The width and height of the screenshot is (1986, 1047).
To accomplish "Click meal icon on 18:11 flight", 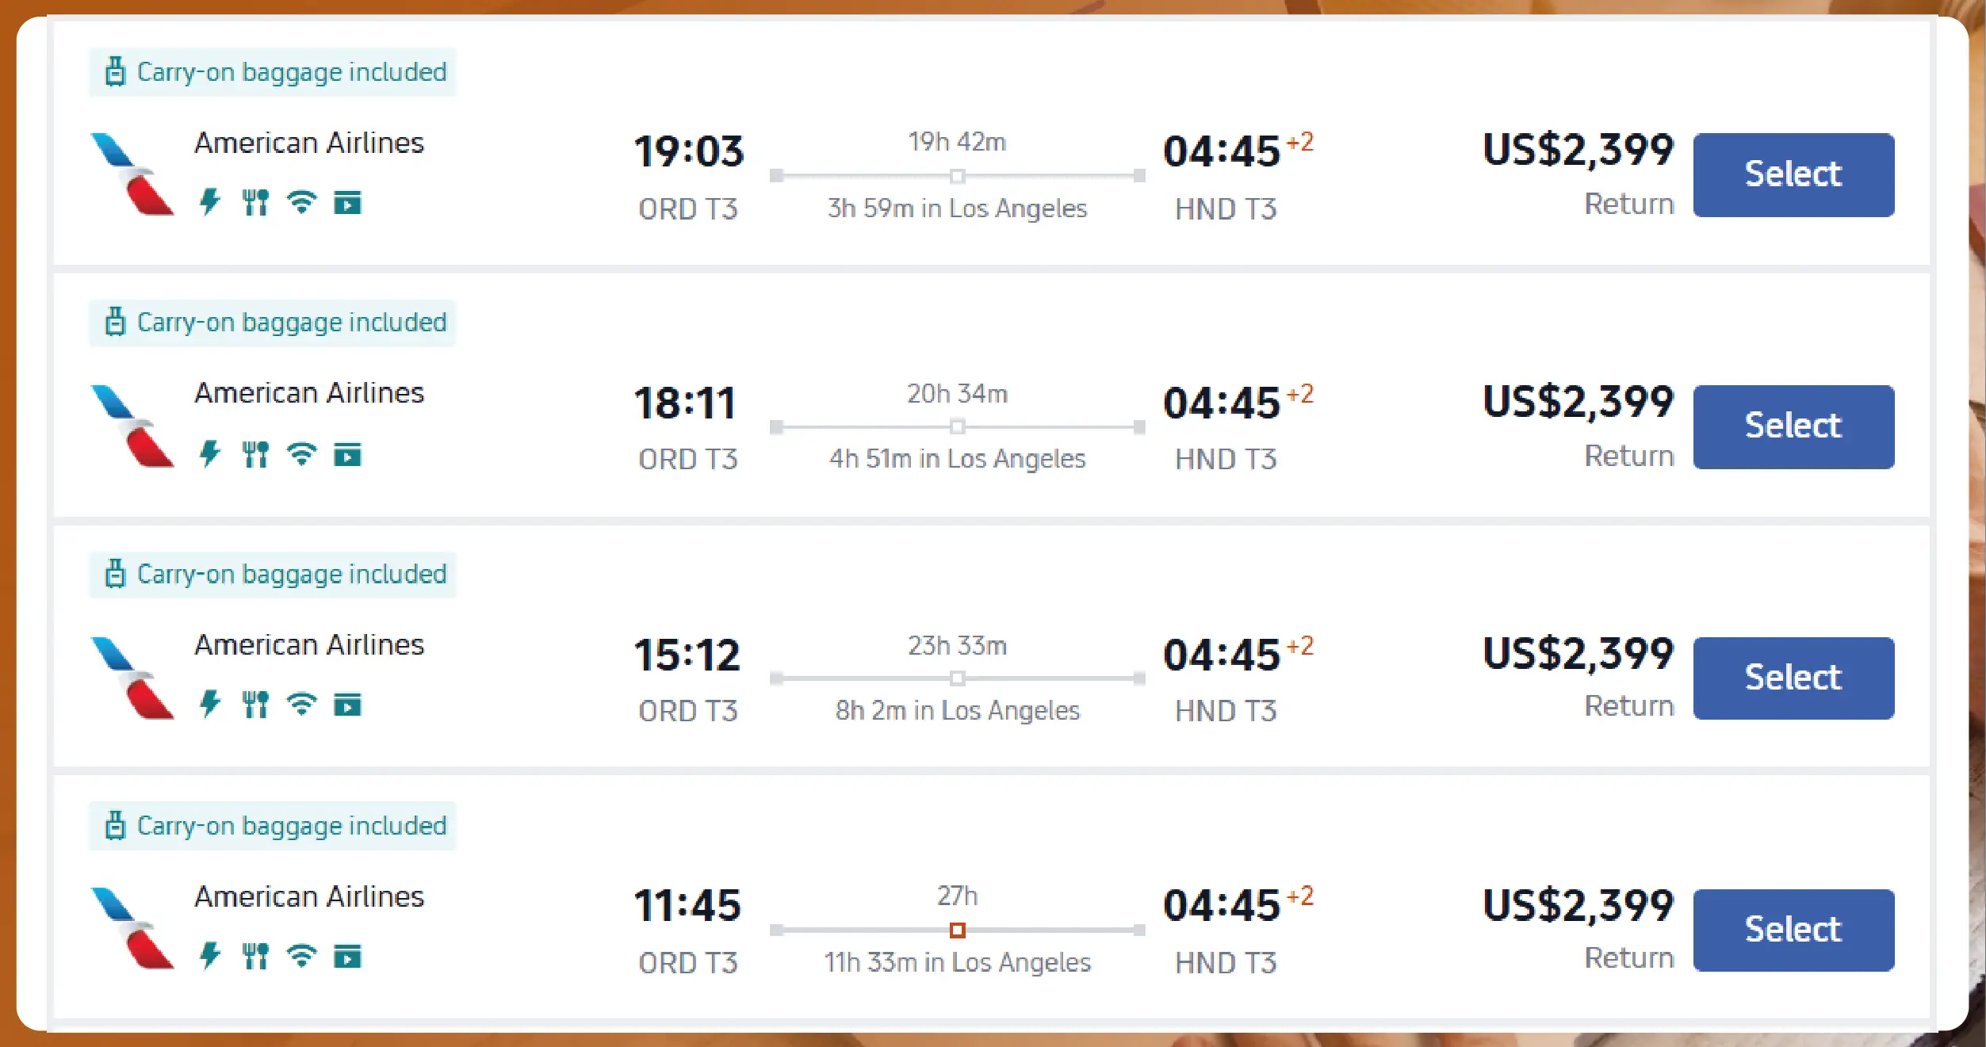I will pyautogui.click(x=255, y=454).
